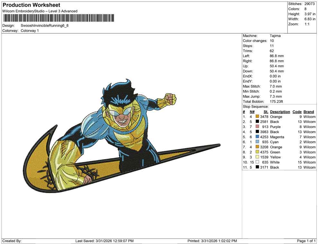Click the orange swatch in stop 1

click(x=257, y=117)
